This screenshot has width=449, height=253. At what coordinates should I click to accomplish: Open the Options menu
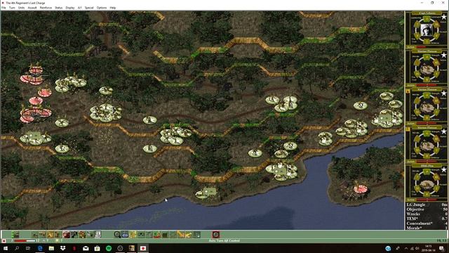point(102,8)
